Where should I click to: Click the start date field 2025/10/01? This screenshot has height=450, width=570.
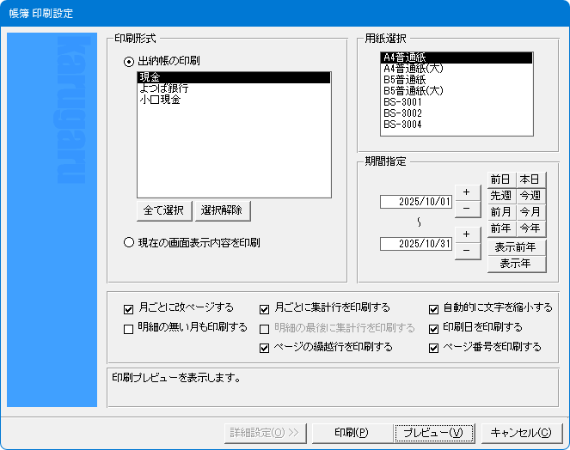(x=416, y=202)
